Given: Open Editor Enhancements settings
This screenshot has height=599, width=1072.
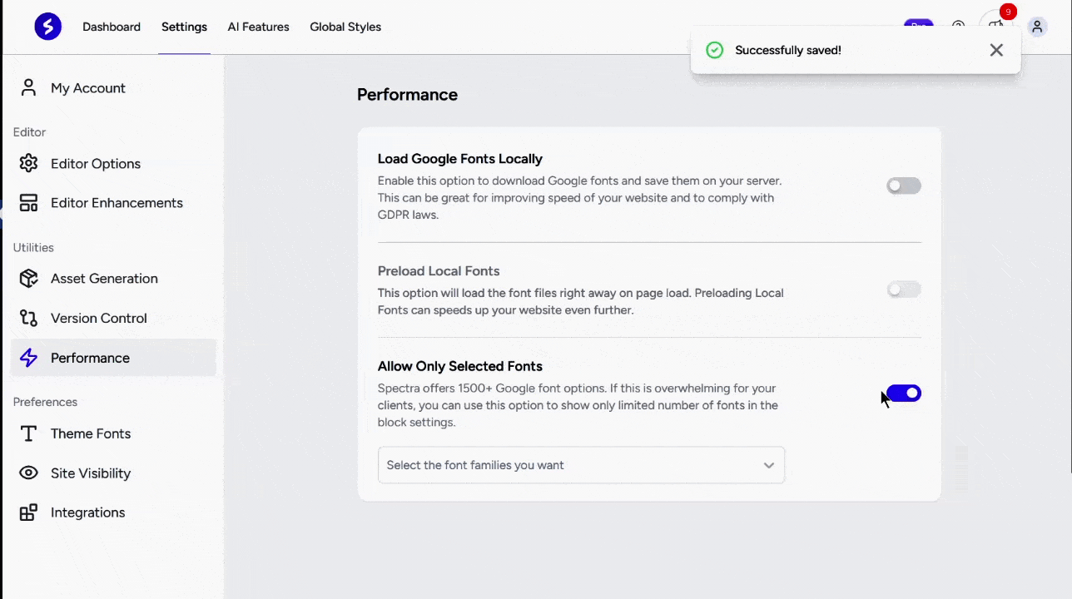Looking at the screenshot, I should (117, 203).
